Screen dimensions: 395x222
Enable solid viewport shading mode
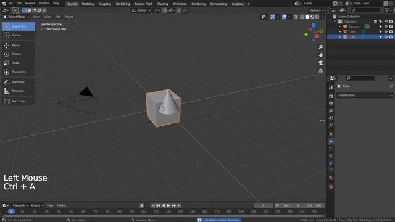(307, 17)
